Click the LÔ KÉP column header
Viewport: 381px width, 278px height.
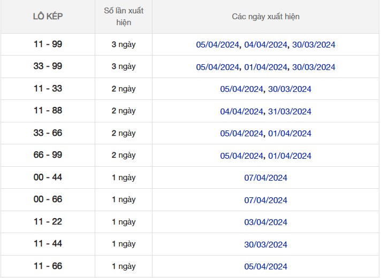48,17
